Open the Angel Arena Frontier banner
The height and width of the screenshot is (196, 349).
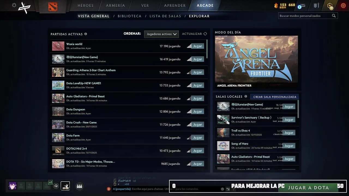click(x=256, y=59)
